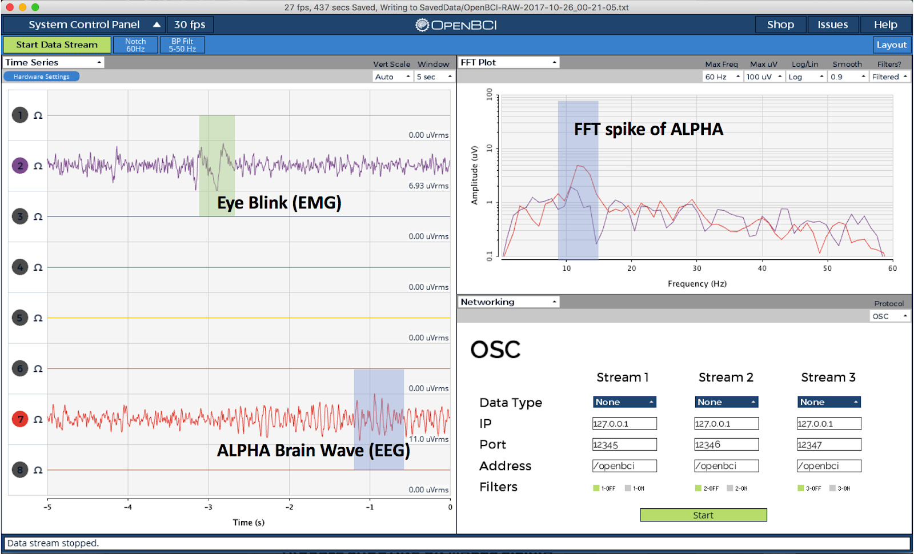Toggle the channel 3 number circle
The width and height of the screenshot is (914, 554).
pyautogui.click(x=20, y=216)
